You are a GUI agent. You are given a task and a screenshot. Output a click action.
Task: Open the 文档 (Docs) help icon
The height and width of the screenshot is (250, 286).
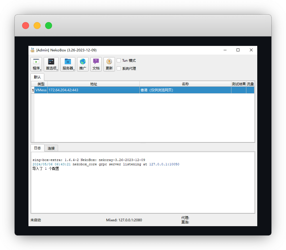pos(96,61)
